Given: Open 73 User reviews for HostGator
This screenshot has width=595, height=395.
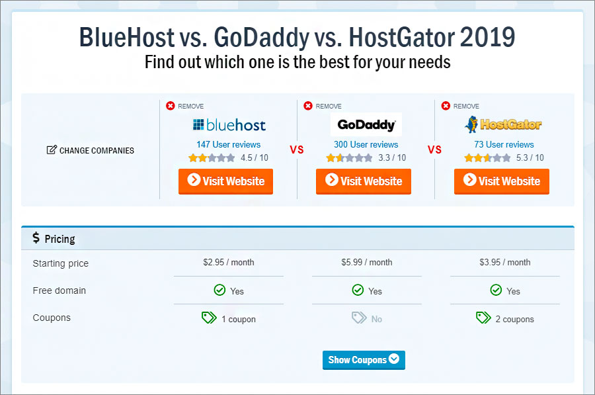Looking at the screenshot, I should click(x=504, y=145).
